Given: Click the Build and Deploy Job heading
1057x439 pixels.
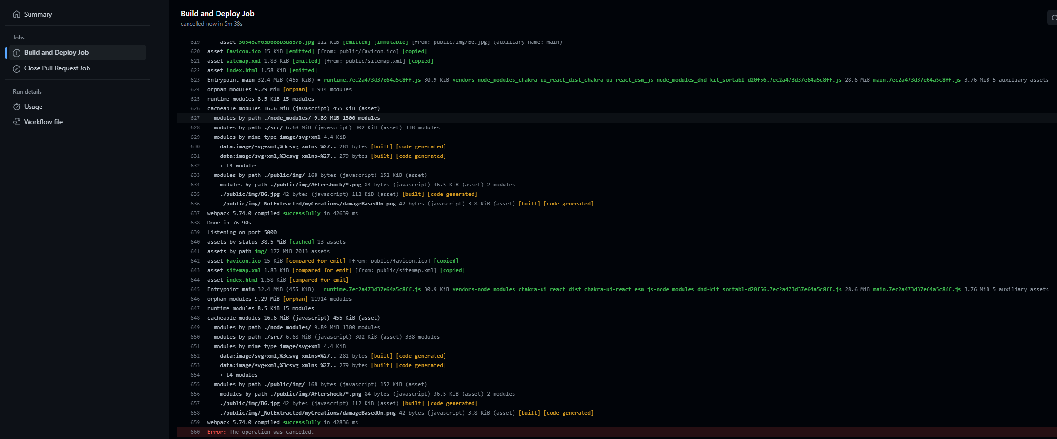Looking at the screenshot, I should click(217, 13).
